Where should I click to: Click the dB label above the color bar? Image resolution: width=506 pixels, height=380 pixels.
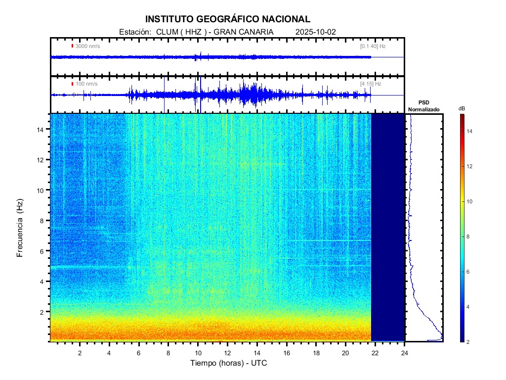pyautogui.click(x=462, y=108)
